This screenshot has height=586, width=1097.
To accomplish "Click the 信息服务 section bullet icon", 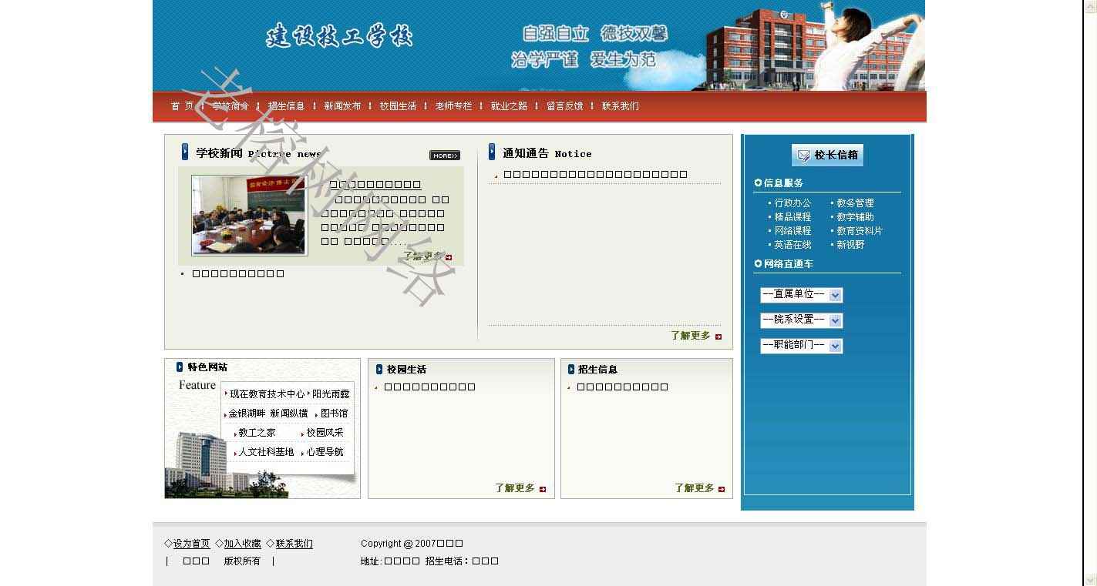I will tap(758, 183).
